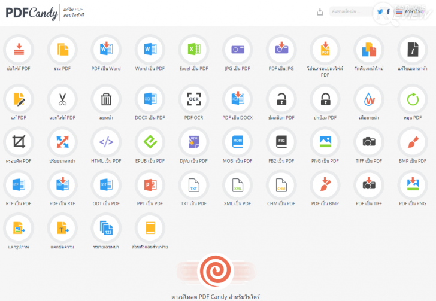
Task: Follow the Download PDF Candy for Windows link
Action: point(216,297)
